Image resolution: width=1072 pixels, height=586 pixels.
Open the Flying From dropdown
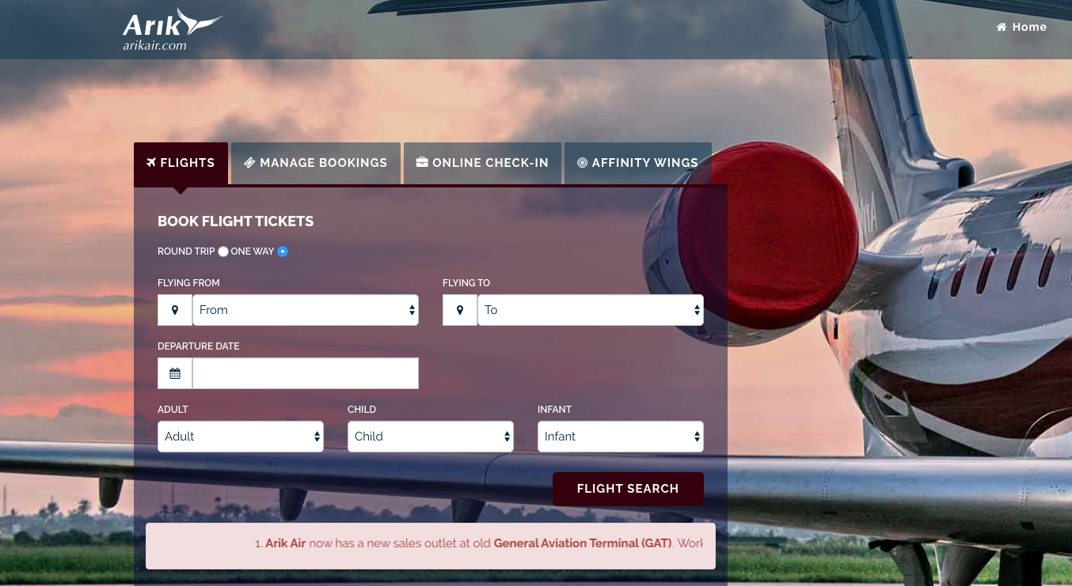306,310
